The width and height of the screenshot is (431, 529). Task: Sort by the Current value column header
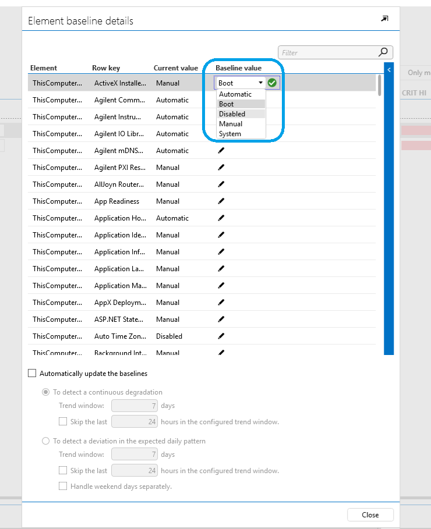tap(175, 68)
